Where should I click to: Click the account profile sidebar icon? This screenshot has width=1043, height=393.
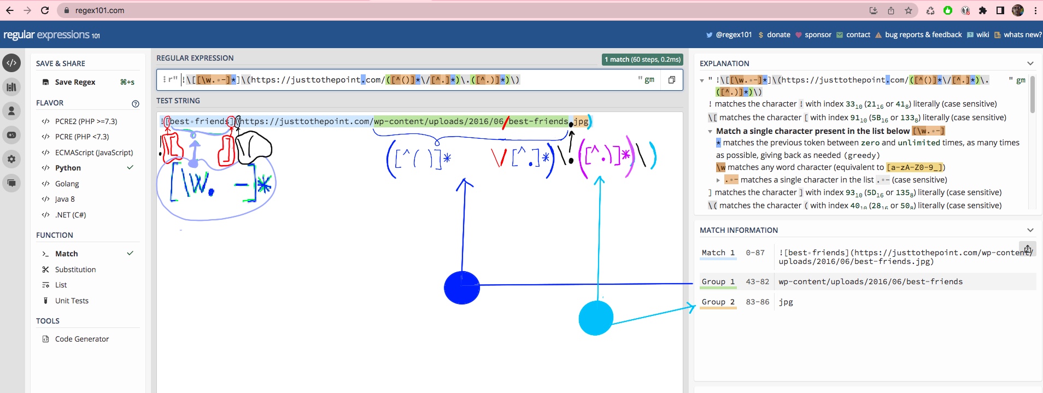[11, 111]
